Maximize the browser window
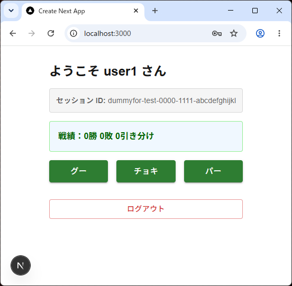 coord(255,11)
